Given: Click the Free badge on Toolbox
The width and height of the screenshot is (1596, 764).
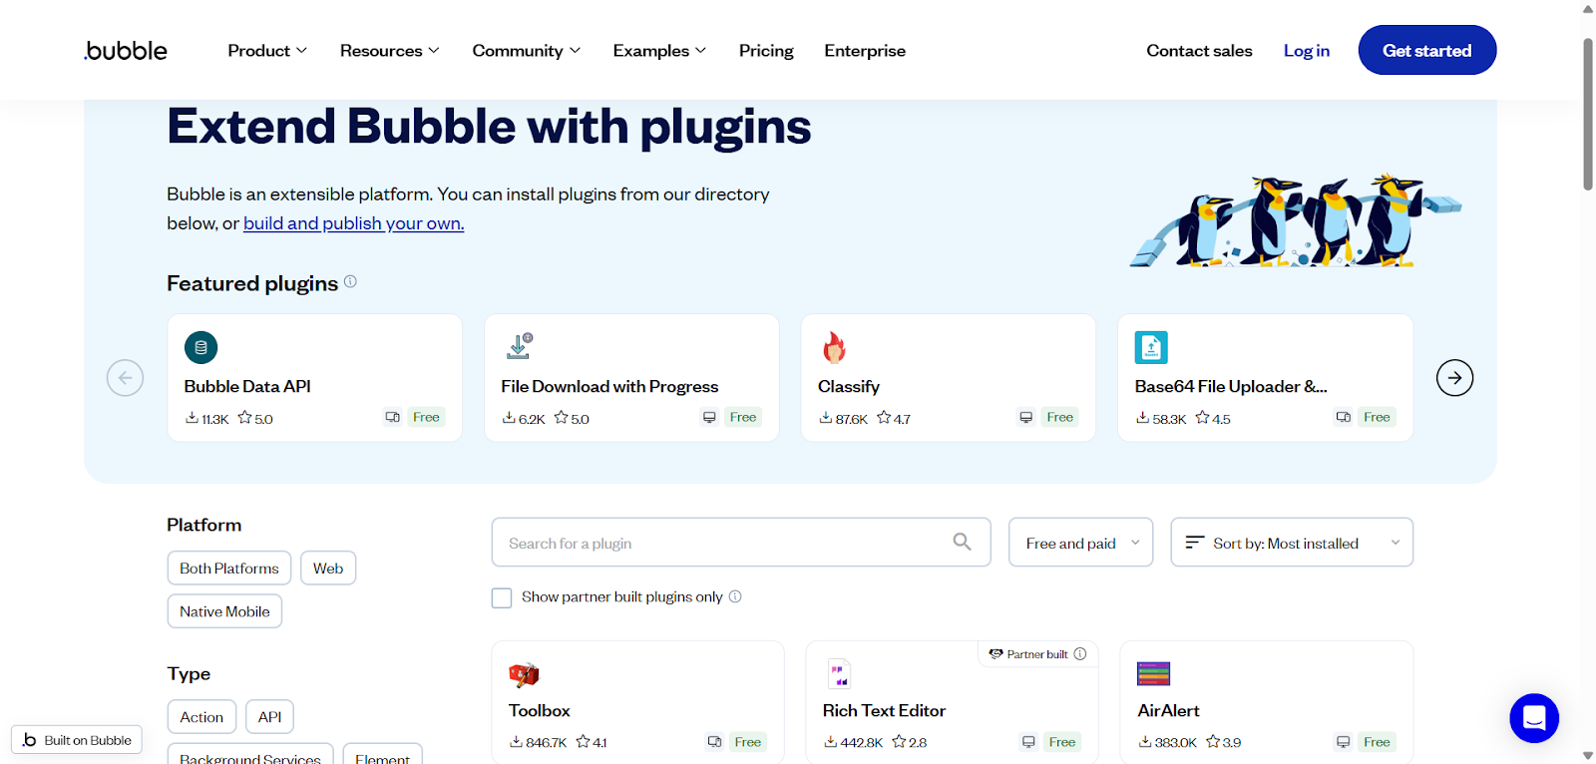Looking at the screenshot, I should click(748, 741).
